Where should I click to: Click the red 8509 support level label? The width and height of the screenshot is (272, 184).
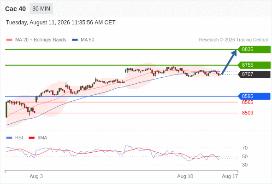[248, 113]
